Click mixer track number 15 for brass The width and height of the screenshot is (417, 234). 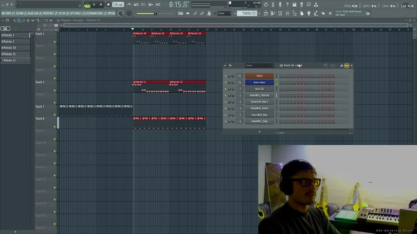(240, 76)
